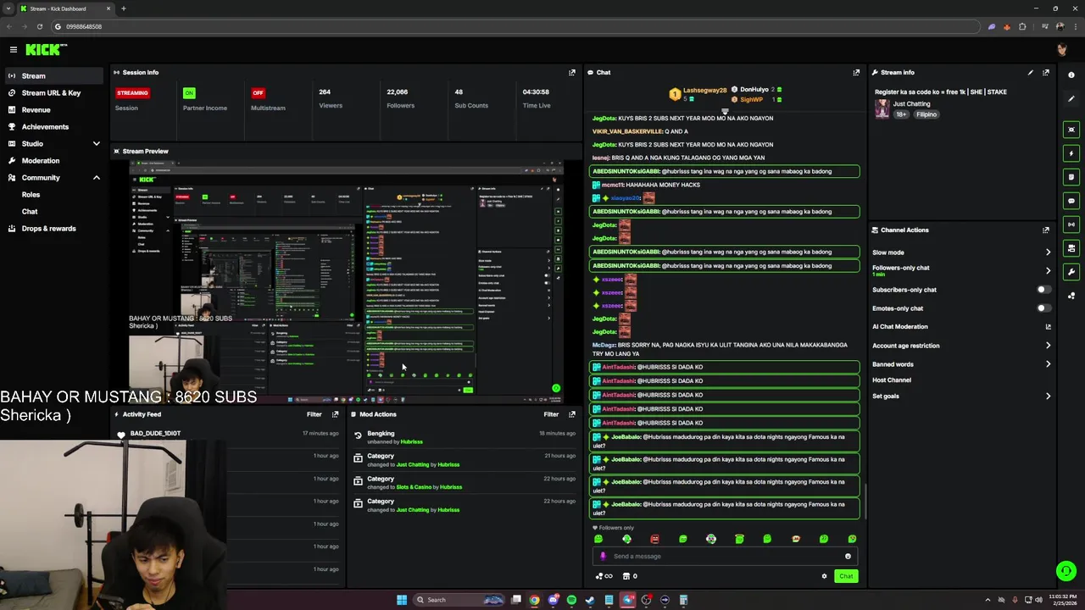This screenshot has width=1085, height=610.
Task: Click the 18+ stream tag
Action: 901,114
